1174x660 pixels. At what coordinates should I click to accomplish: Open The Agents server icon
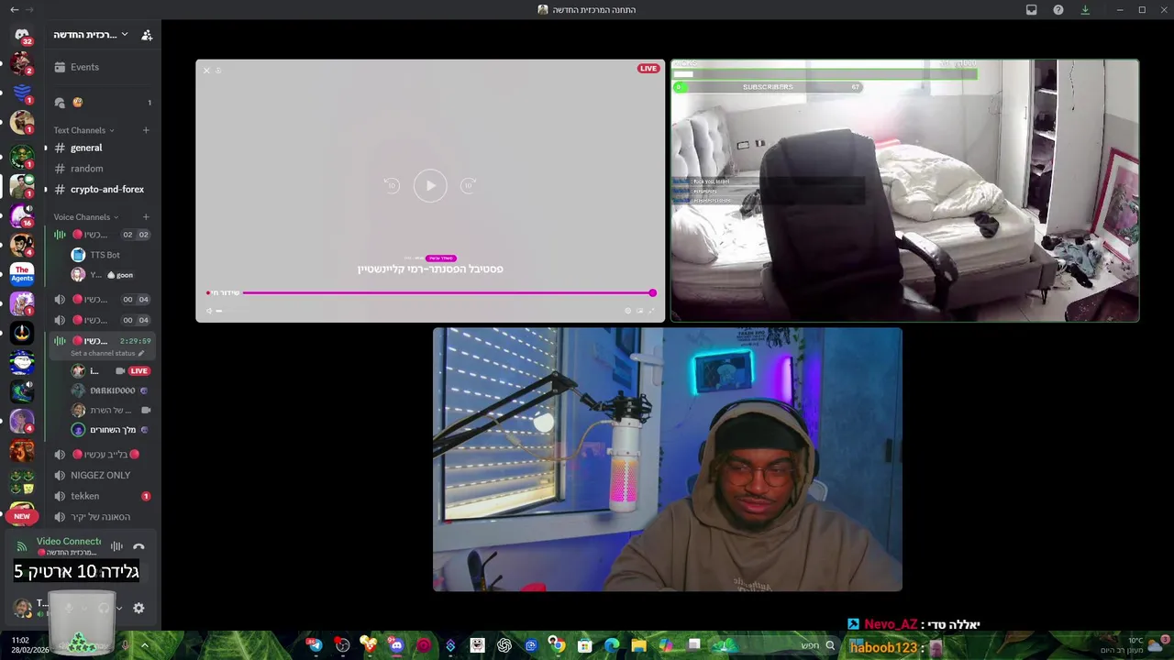point(22,273)
